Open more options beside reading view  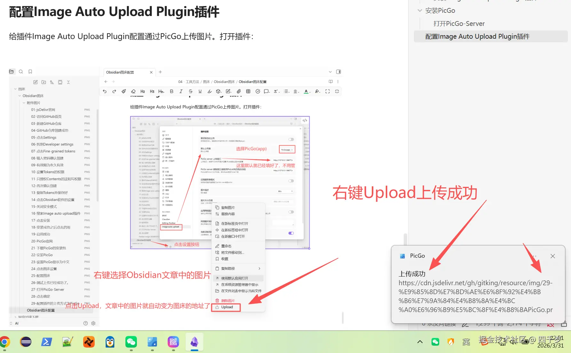[338, 82]
